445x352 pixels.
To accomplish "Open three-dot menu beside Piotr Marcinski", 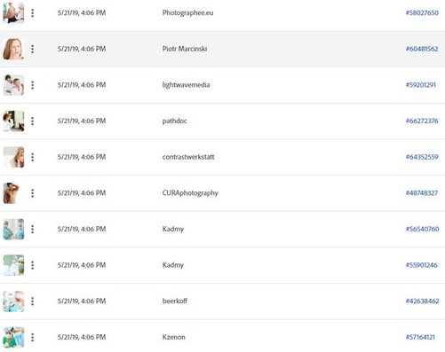I will click(33, 49).
